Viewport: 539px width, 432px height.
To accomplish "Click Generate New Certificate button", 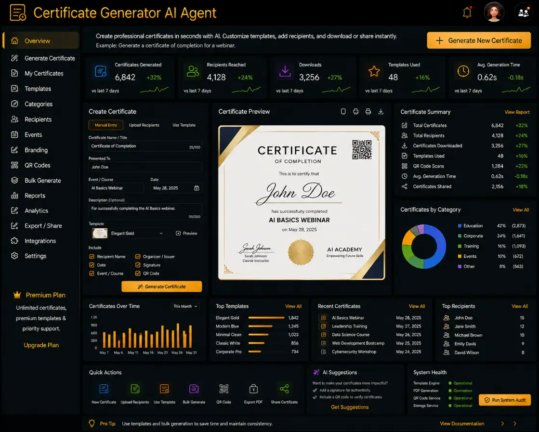I will click(479, 40).
